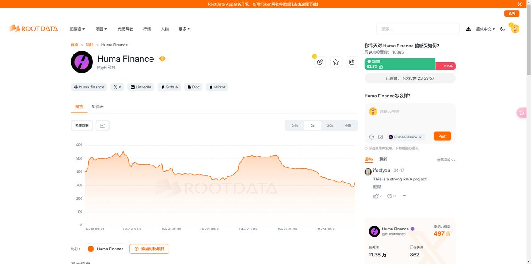Open the 投融资 dropdown menu
The width and height of the screenshot is (531, 264).
click(77, 29)
